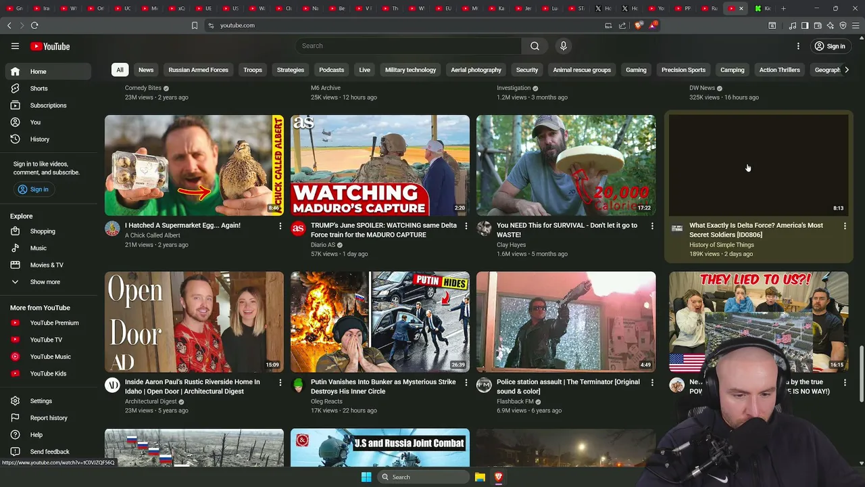Select the Gaming filter chip
This screenshot has width=865, height=487.
click(x=636, y=70)
